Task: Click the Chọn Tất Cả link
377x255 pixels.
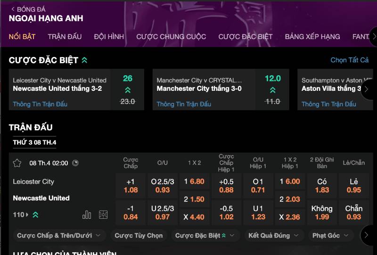Action: click(350, 60)
